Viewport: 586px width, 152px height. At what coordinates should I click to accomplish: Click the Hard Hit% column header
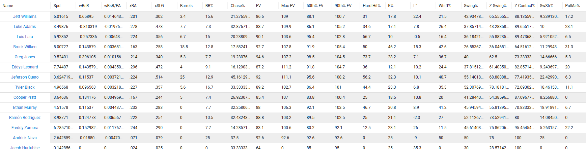coord(371,6)
